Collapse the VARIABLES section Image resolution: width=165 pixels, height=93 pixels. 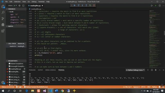click(x=16, y=9)
